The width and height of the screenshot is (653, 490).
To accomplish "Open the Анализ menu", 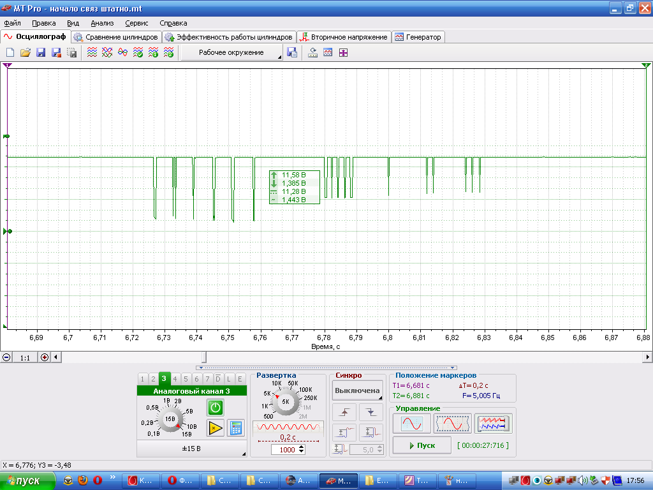I will tap(102, 24).
